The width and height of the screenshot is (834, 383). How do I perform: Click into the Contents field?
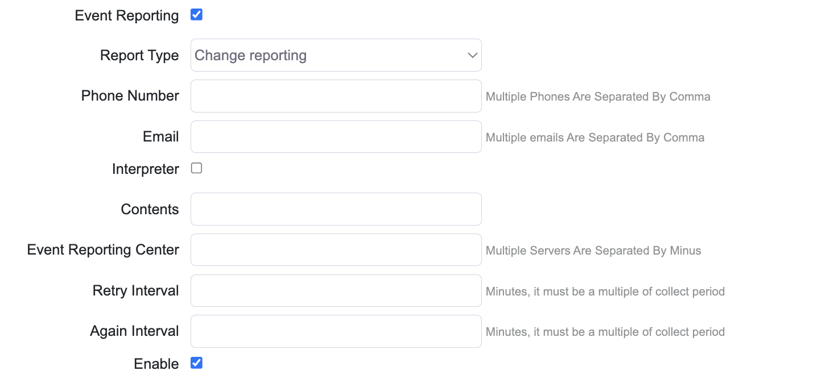pos(336,209)
